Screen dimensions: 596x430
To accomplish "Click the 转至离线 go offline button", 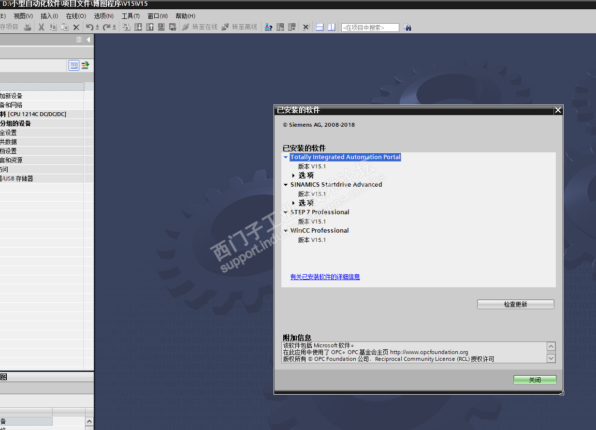I will click(x=239, y=27).
